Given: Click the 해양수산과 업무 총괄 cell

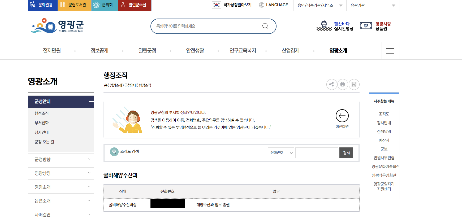Looking at the screenshot, I should tap(276, 205).
